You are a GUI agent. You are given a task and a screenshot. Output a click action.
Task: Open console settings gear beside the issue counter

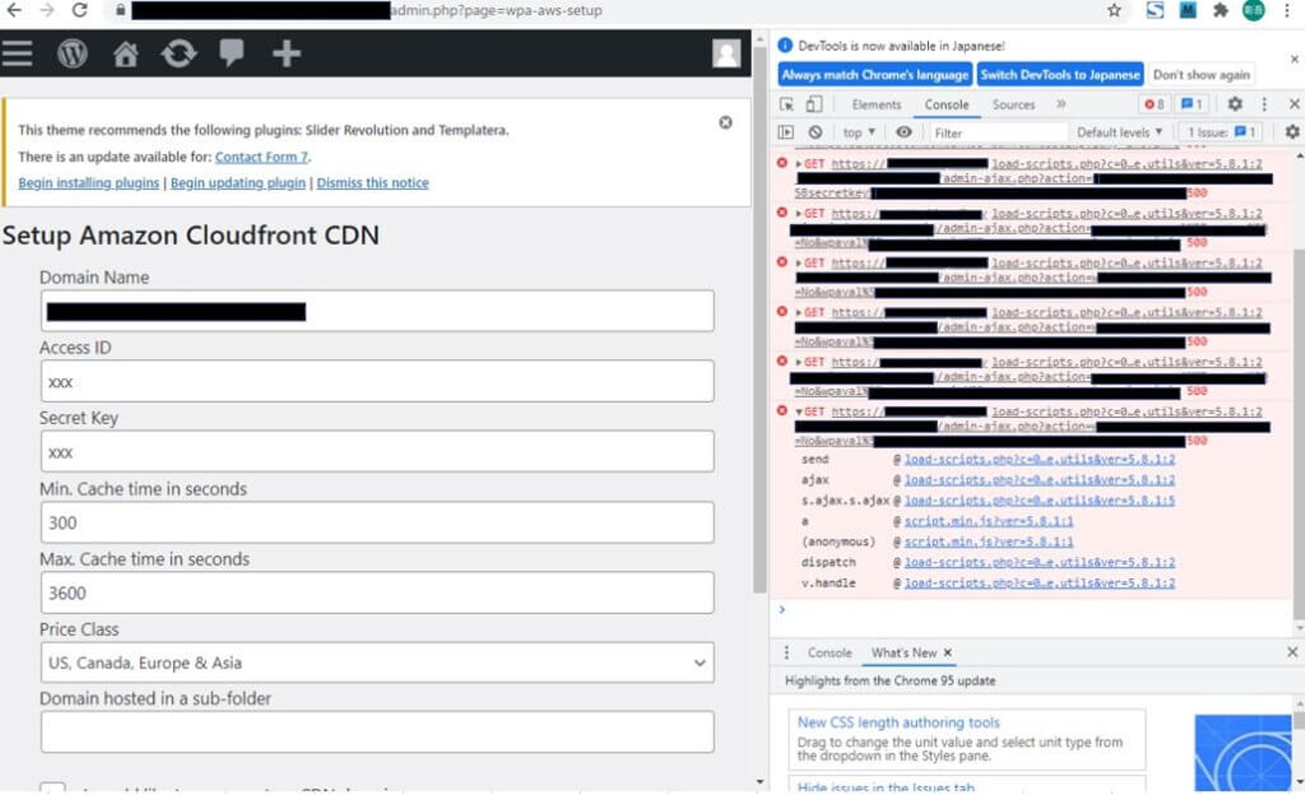click(x=1292, y=132)
